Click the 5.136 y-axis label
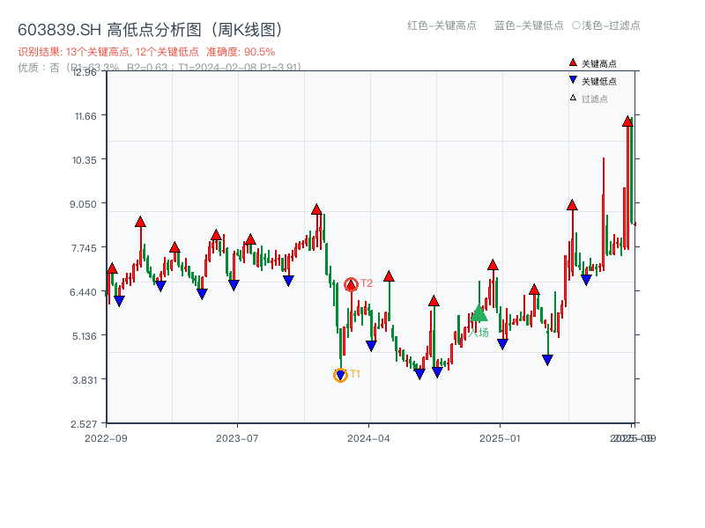 click(84, 336)
